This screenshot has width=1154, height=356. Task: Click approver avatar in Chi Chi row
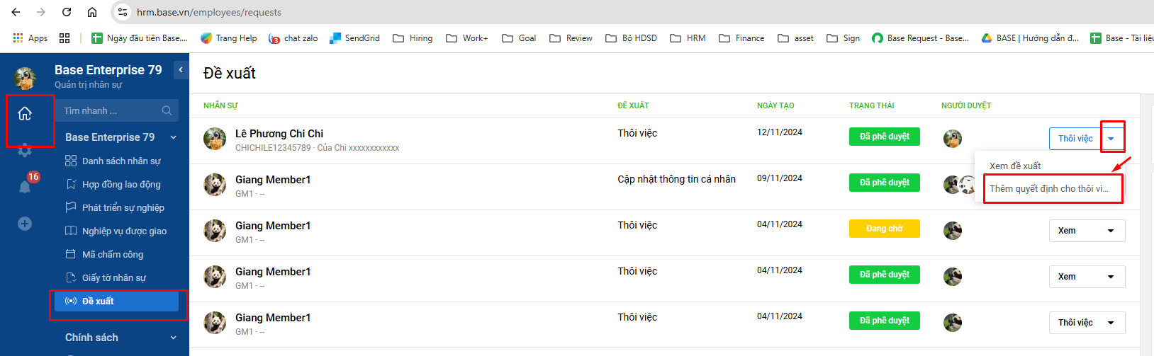pos(953,139)
